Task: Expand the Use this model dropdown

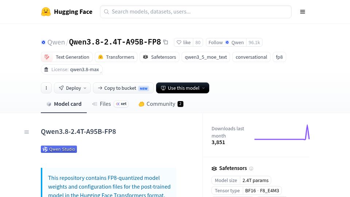Action: [x=183, y=88]
